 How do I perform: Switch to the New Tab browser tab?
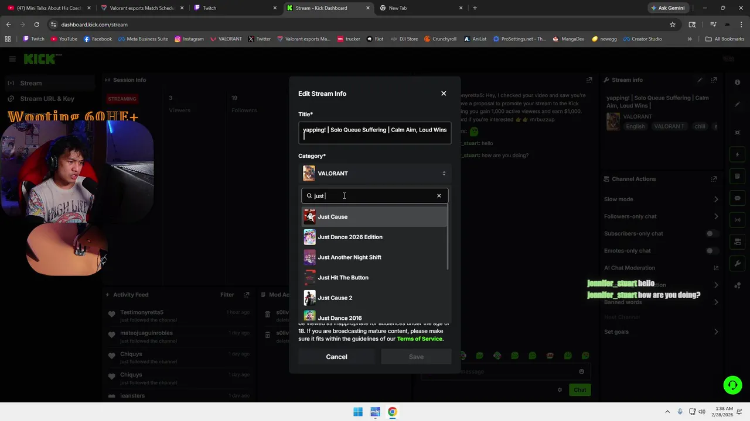pyautogui.click(x=421, y=8)
